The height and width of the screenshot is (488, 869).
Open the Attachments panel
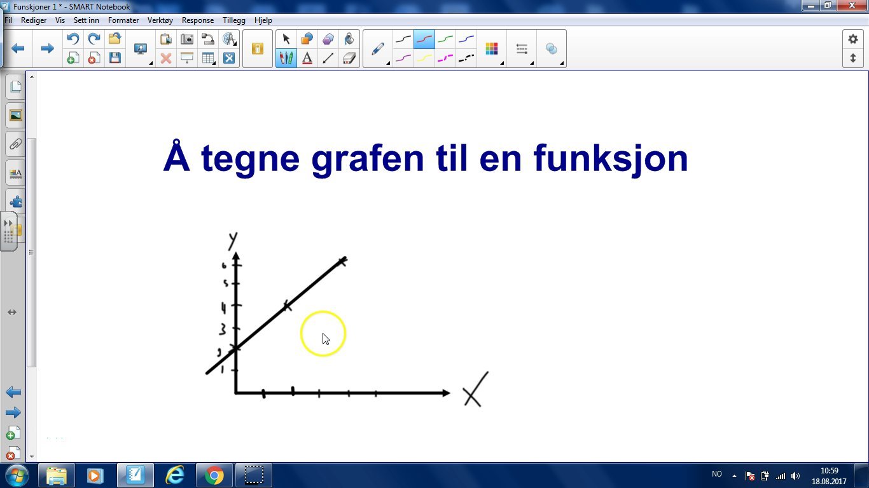15,144
